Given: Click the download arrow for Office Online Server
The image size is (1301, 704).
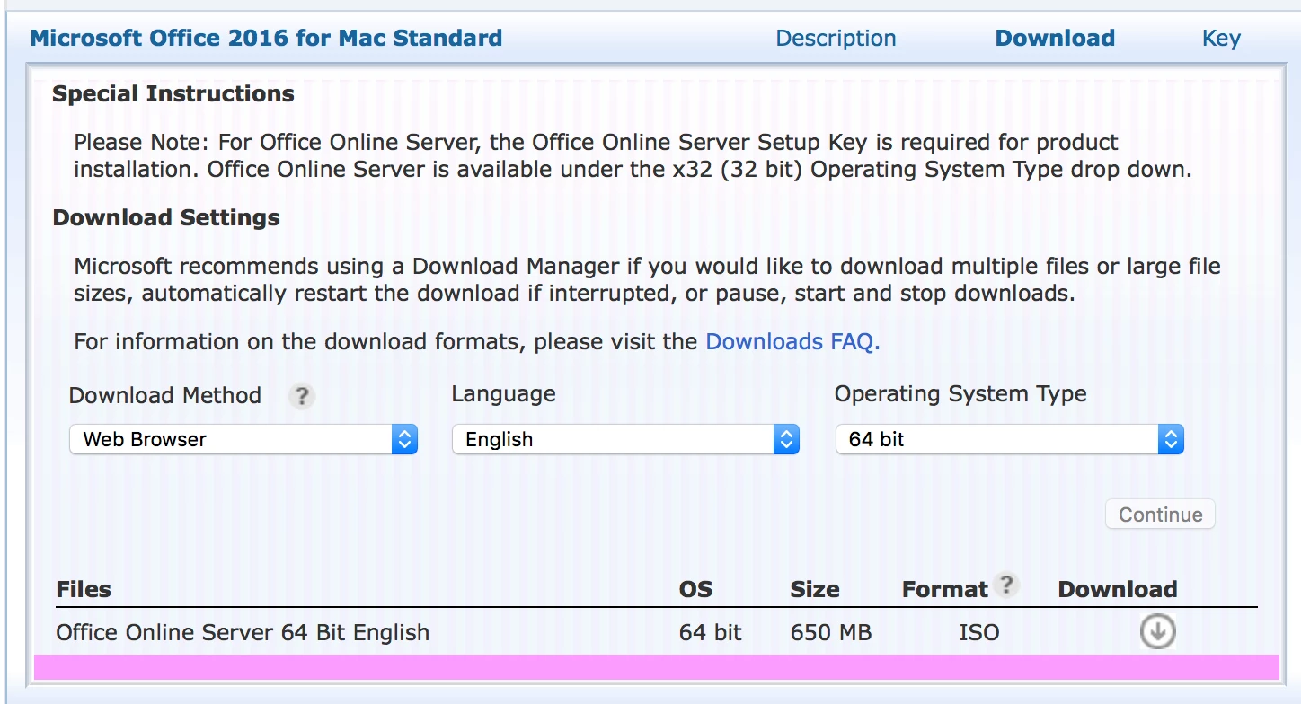Looking at the screenshot, I should [1157, 632].
